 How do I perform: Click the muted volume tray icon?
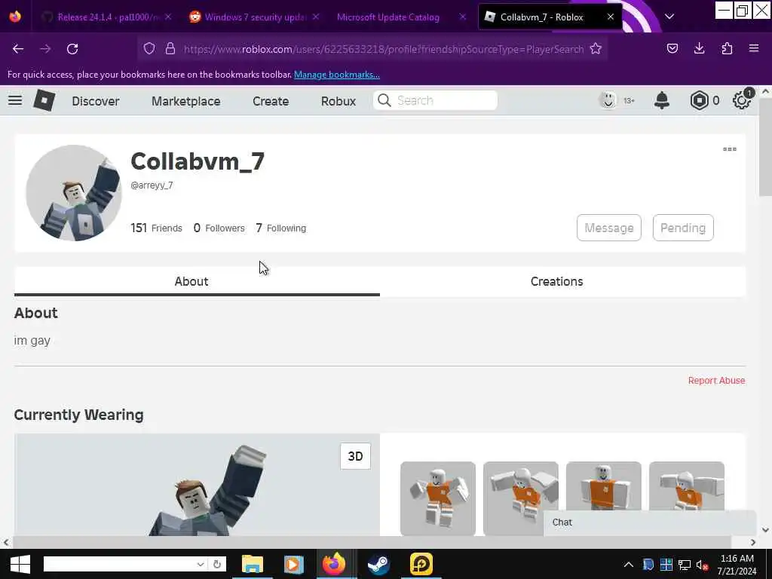click(x=702, y=565)
